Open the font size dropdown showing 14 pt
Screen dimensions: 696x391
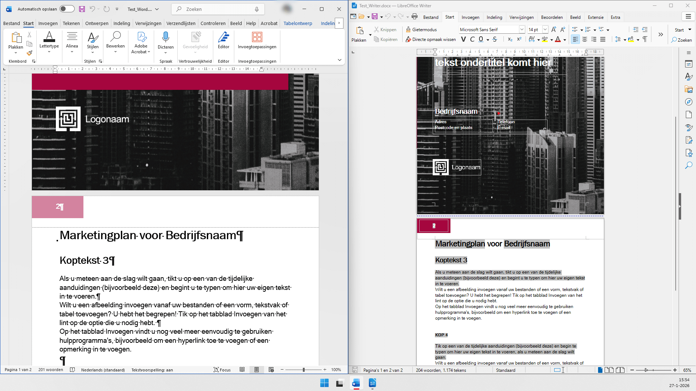click(x=545, y=30)
